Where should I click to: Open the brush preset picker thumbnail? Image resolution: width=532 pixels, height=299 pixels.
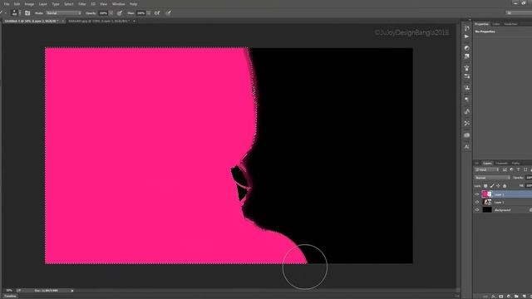point(14,13)
